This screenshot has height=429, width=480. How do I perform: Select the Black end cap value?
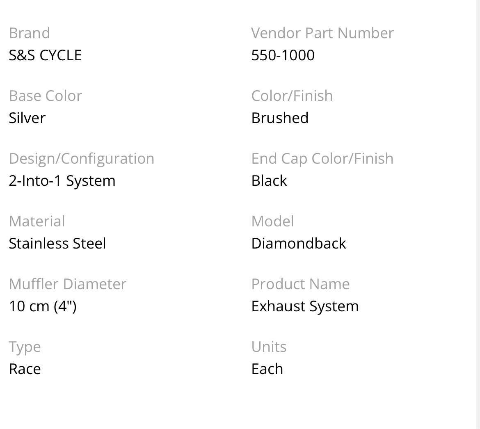[x=269, y=181]
